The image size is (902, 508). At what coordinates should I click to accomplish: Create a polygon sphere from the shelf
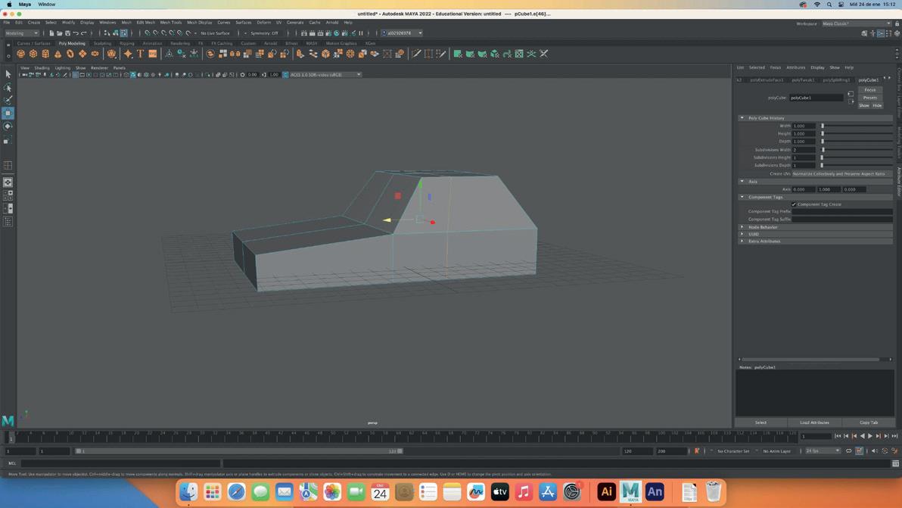pos(20,54)
